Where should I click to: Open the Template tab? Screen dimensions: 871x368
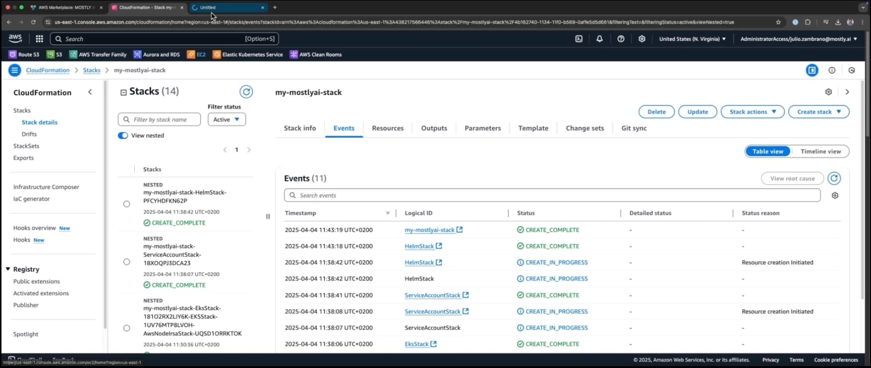(533, 128)
